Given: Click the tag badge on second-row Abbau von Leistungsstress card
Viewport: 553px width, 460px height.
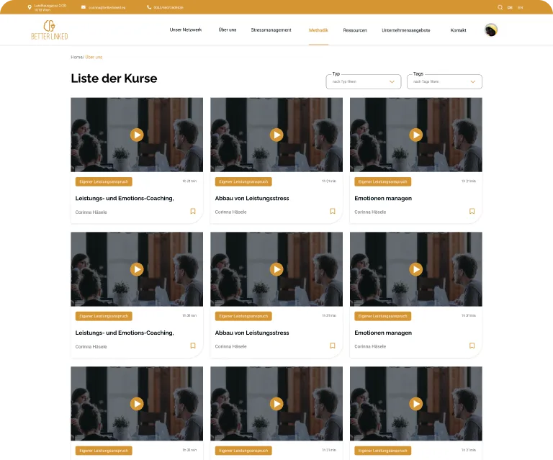Looking at the screenshot, I should 243,316.
